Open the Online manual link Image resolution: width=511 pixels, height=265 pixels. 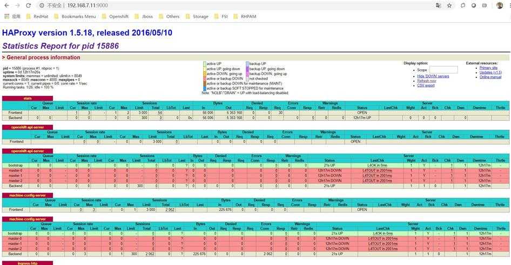tap(490, 77)
